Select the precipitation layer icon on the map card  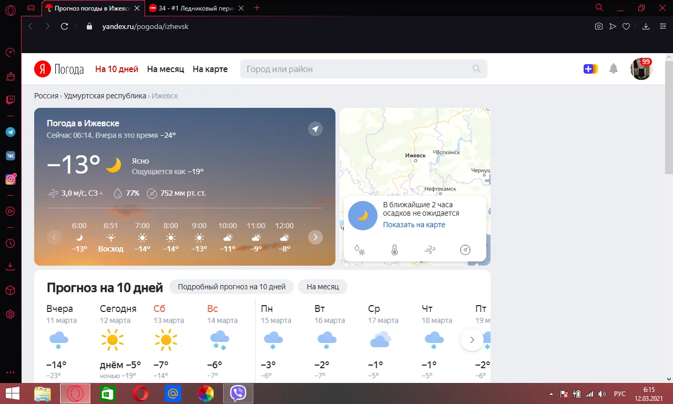coord(359,250)
